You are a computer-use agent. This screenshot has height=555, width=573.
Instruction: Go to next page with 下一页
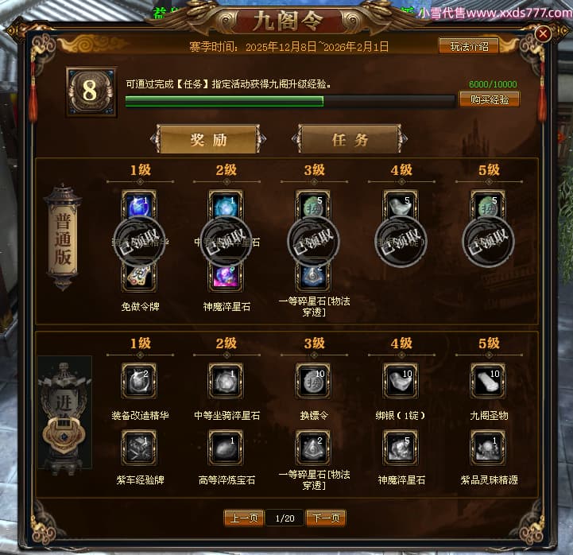[x=326, y=518]
